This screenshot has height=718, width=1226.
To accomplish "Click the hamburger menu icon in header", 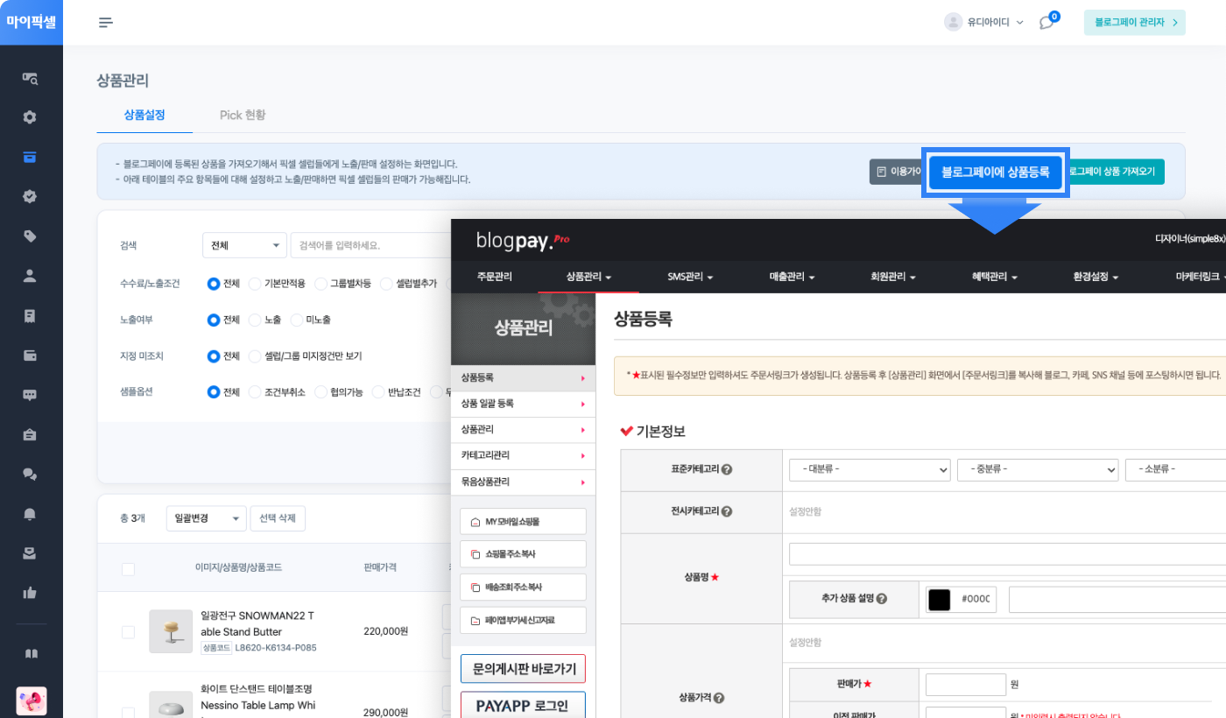I will (106, 23).
